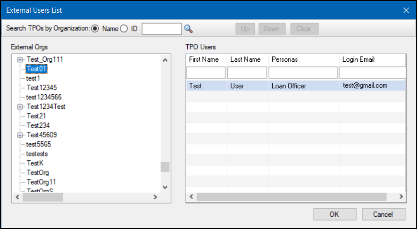Image resolution: width=417 pixels, height=229 pixels.
Task: Expand the Test45609 tree node
Action: pos(20,135)
